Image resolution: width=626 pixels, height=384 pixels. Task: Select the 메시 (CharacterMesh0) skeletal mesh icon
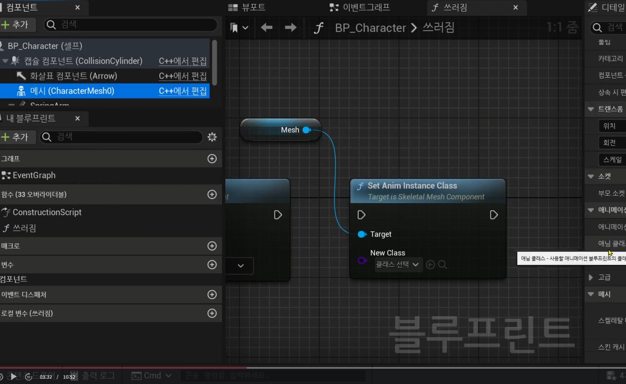pos(21,91)
